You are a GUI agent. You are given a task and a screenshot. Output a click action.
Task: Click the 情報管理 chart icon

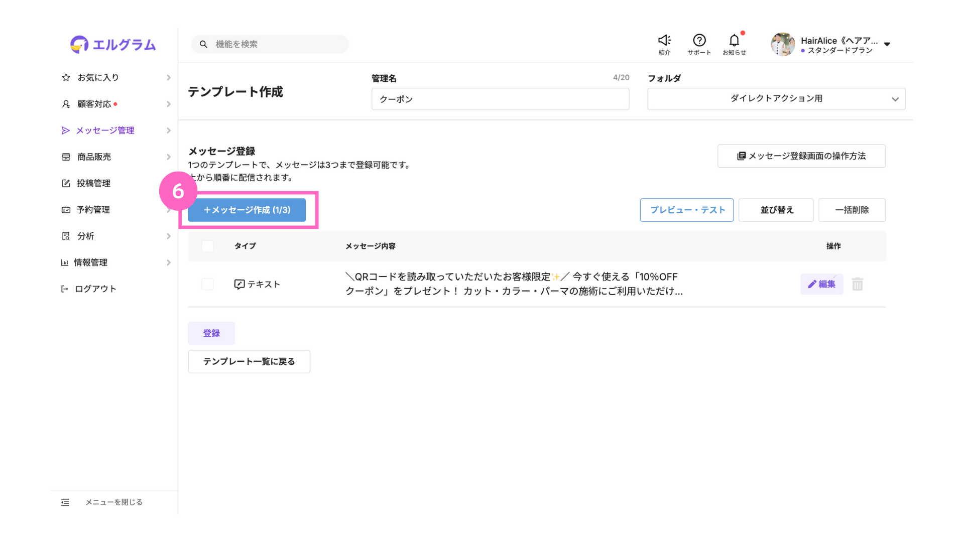point(64,262)
